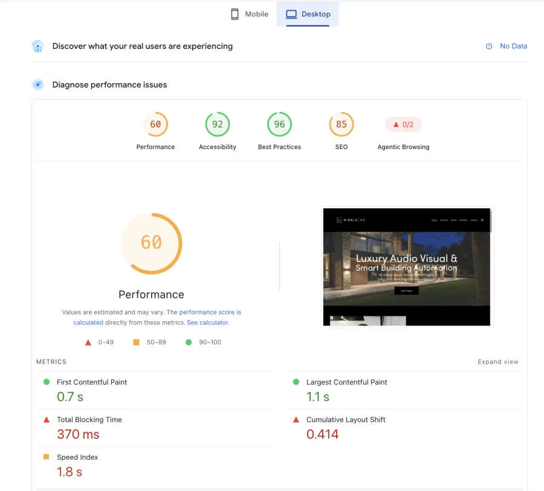Open the website screenshot thumbnail
The image size is (544, 491).
(407, 267)
